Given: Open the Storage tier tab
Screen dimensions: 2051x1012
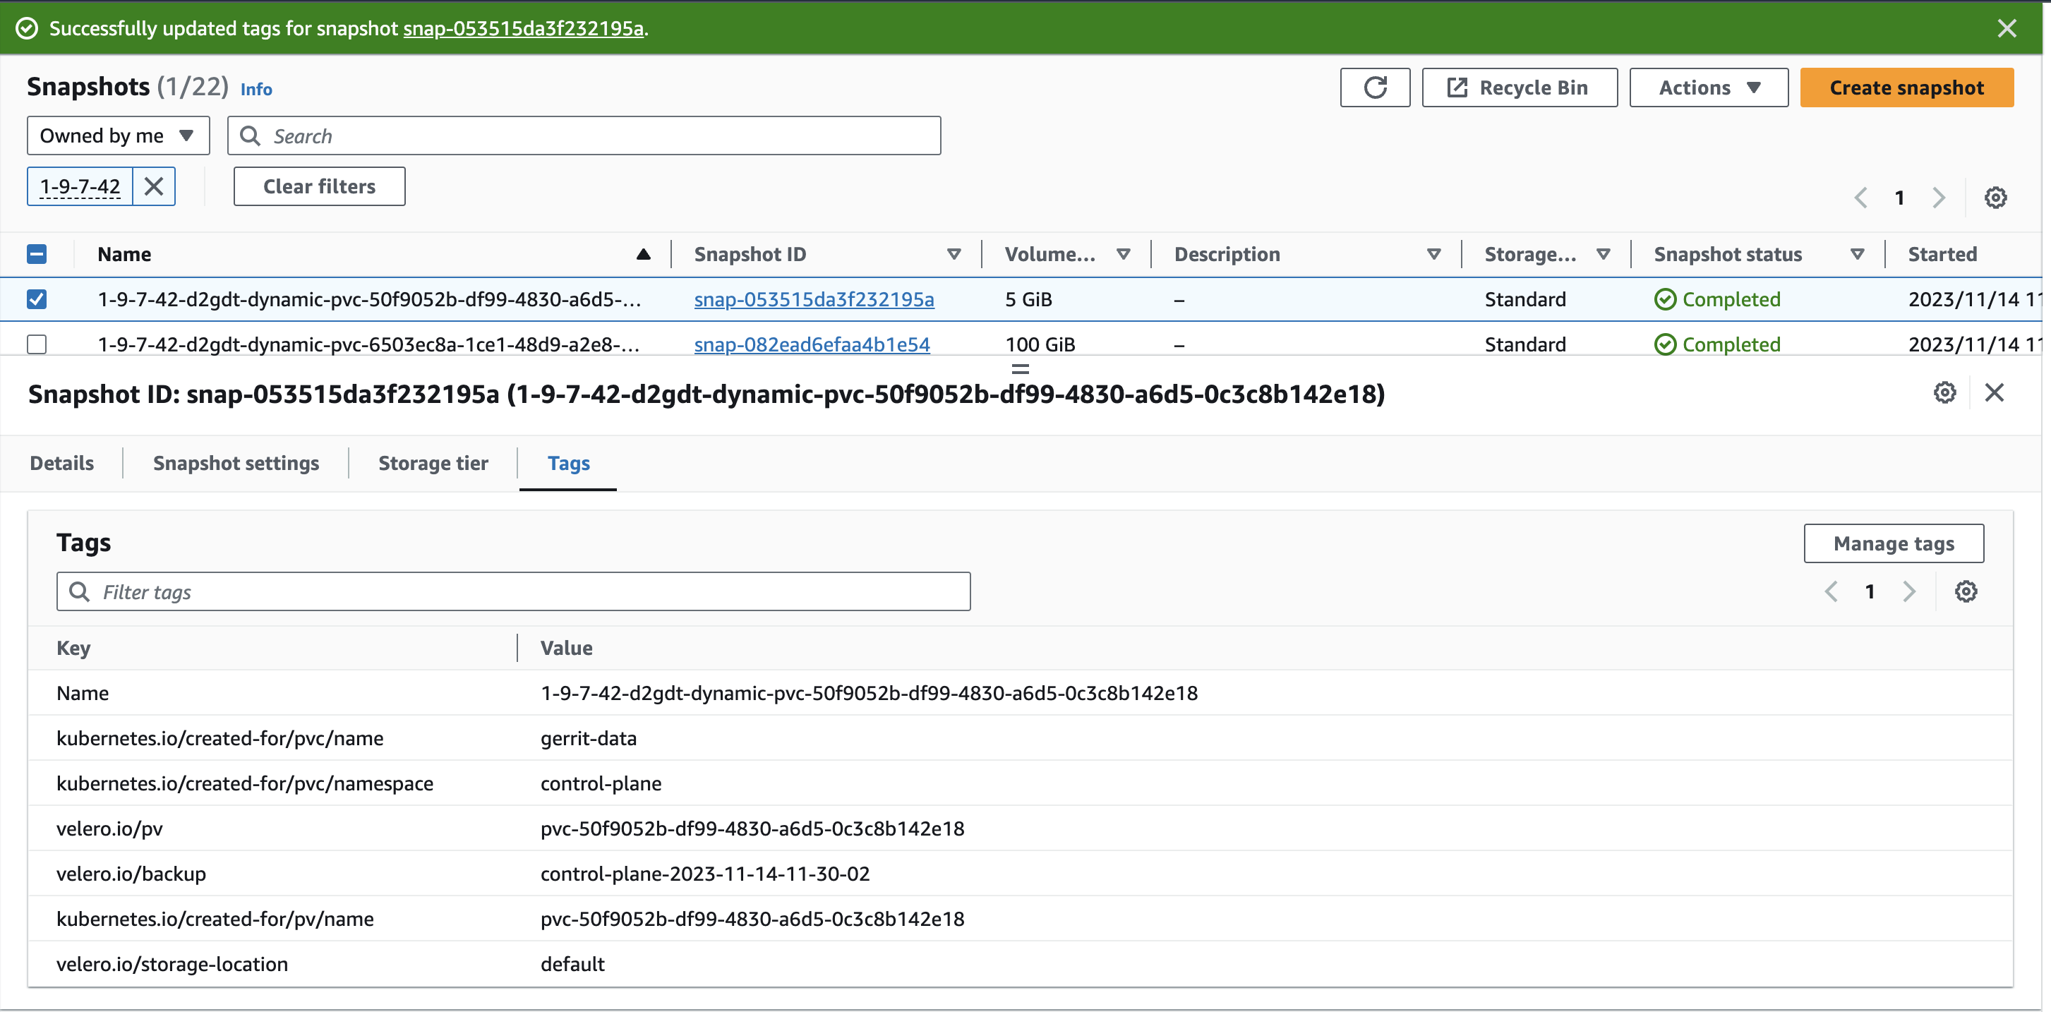Looking at the screenshot, I should coord(433,464).
